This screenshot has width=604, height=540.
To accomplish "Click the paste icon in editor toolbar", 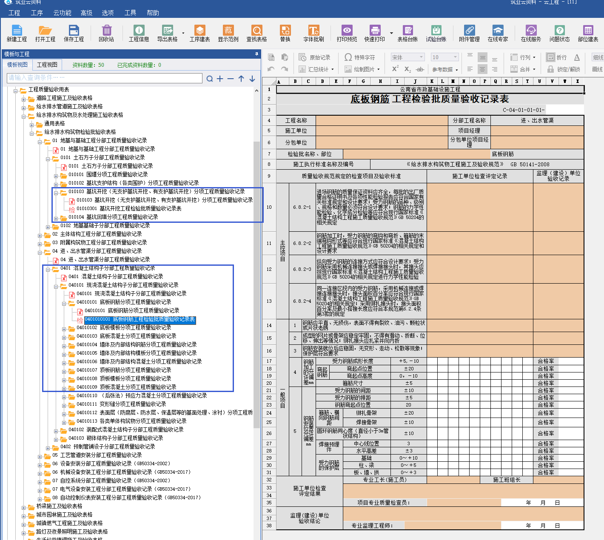I will click(x=285, y=57).
